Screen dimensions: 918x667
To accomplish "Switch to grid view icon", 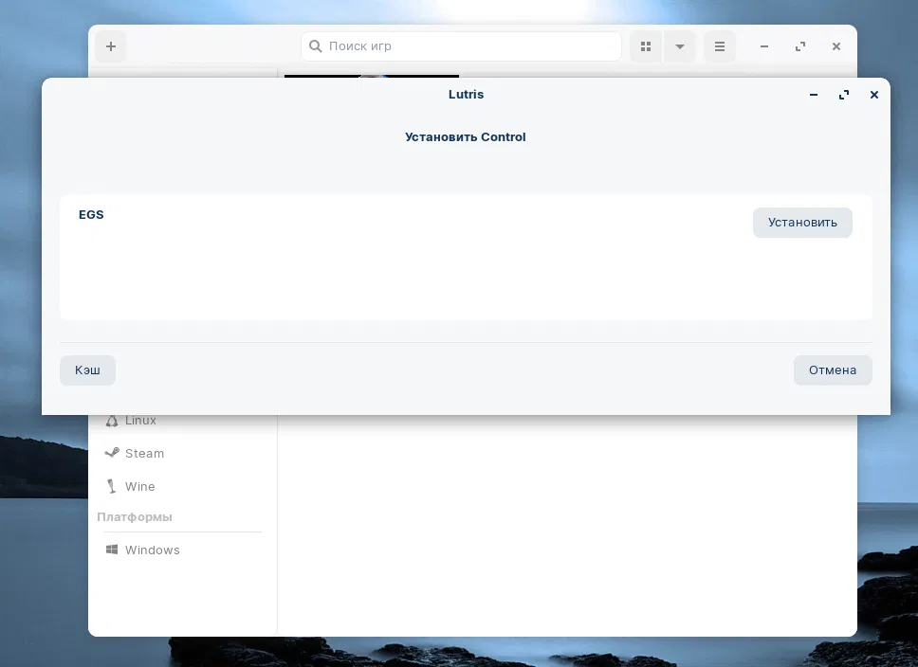I will (646, 46).
